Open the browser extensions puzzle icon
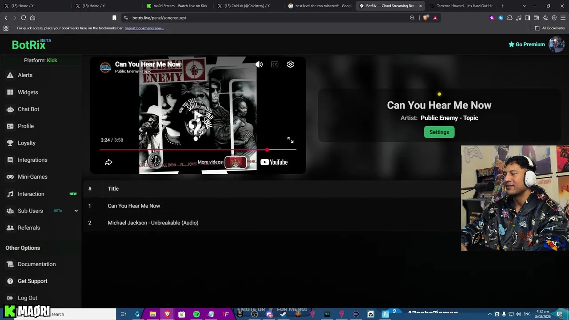The image size is (569, 320). [x=509, y=18]
